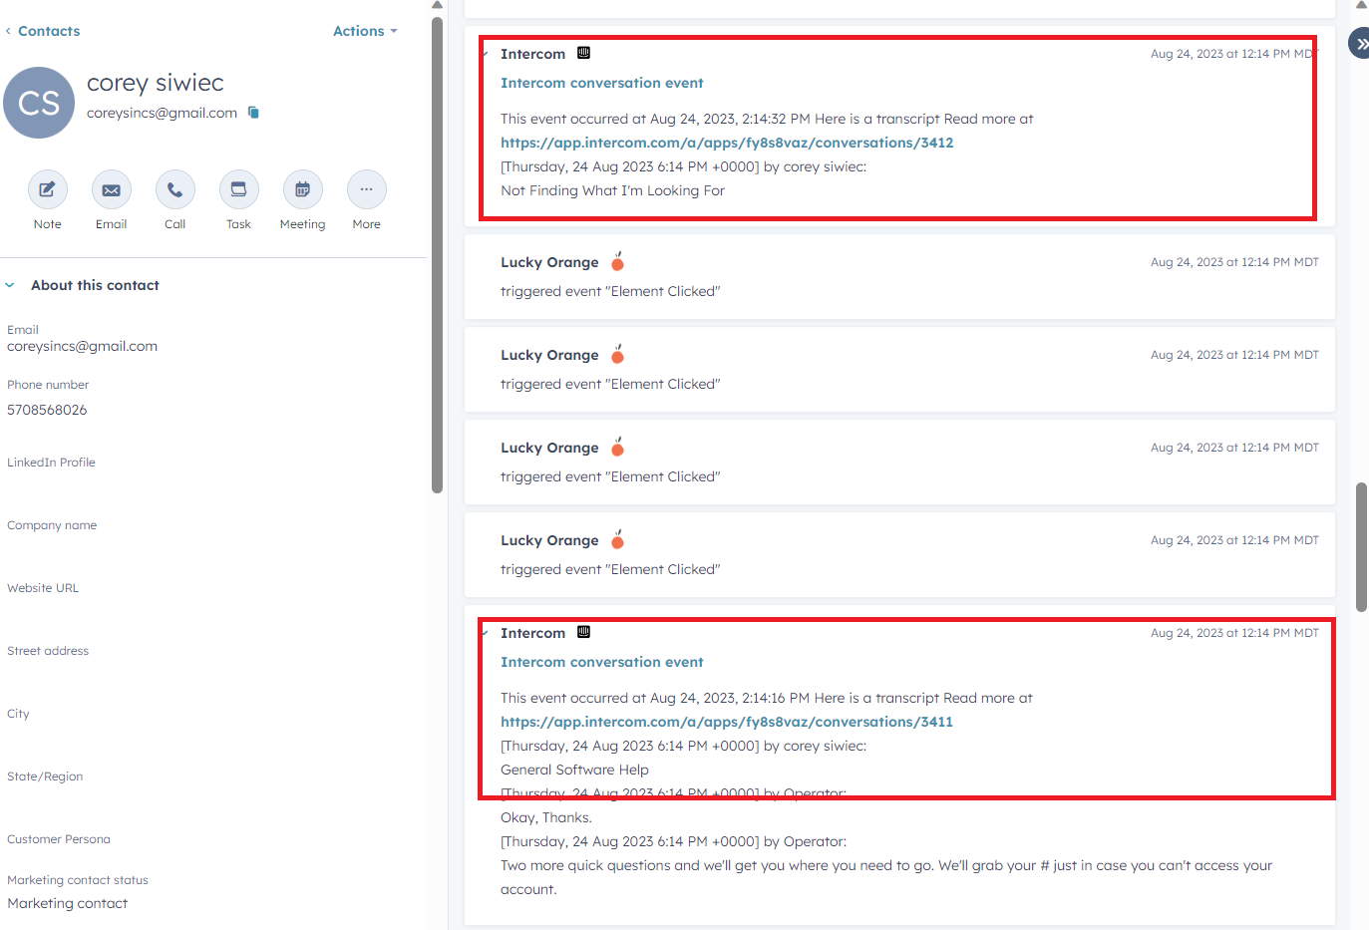Click the CS contact avatar
Screen dimensions: 1369x930
[39, 103]
